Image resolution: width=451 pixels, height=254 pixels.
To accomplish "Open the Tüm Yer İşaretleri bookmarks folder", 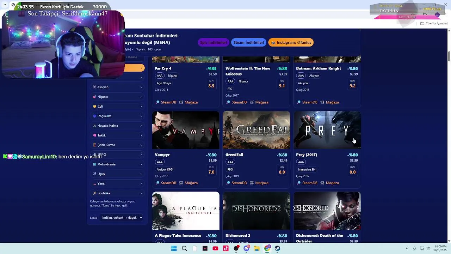I will (x=434, y=24).
